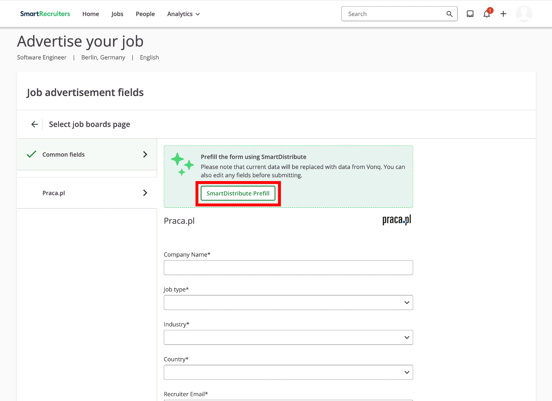Go to the Jobs menu
This screenshot has height=401, width=552.
117,14
